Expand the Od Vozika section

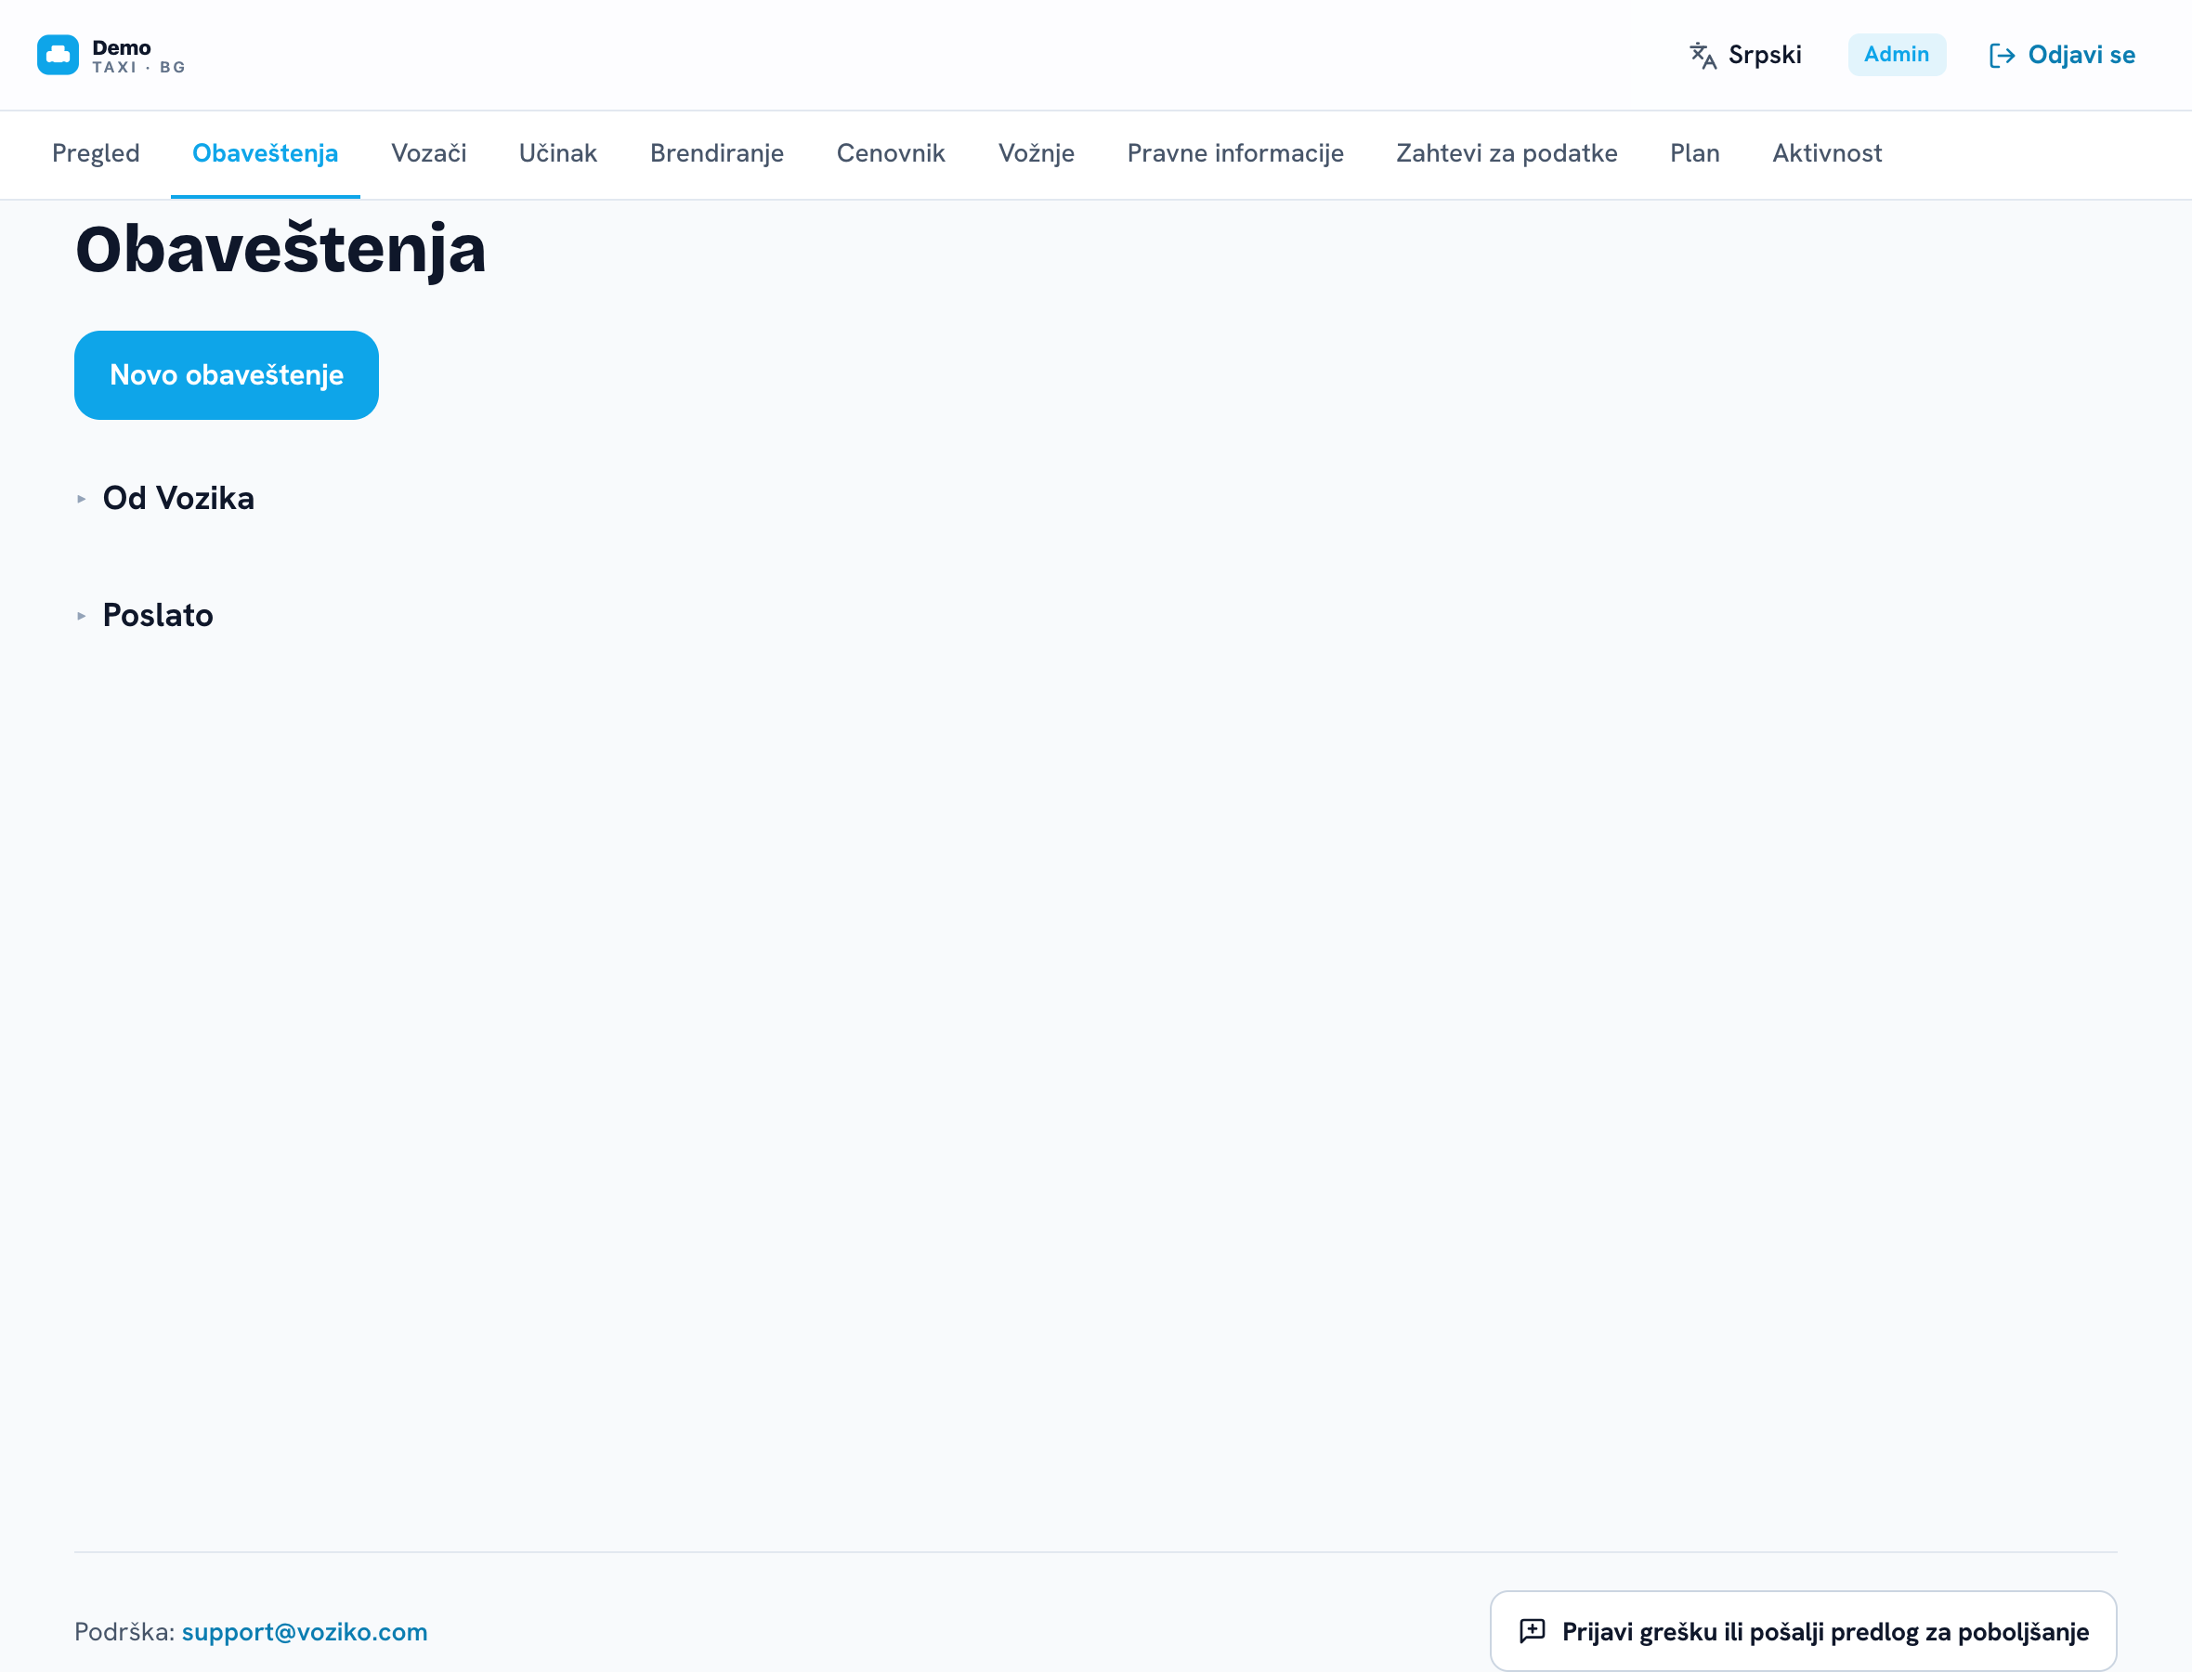tap(165, 499)
